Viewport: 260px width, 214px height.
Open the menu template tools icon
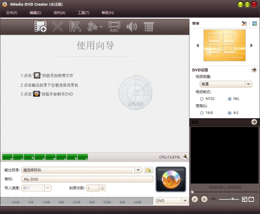[x=244, y=23]
